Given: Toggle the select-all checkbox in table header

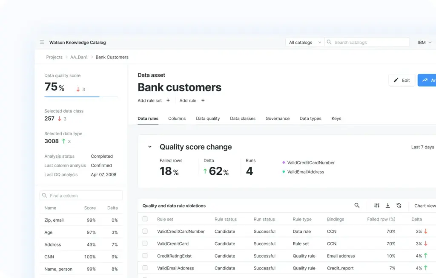Looking at the screenshot, I should click(145, 219).
